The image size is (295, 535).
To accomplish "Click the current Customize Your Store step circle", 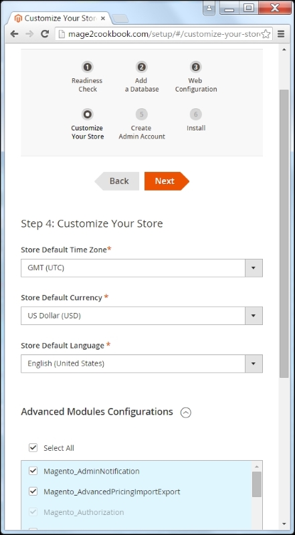I will 88,114.
